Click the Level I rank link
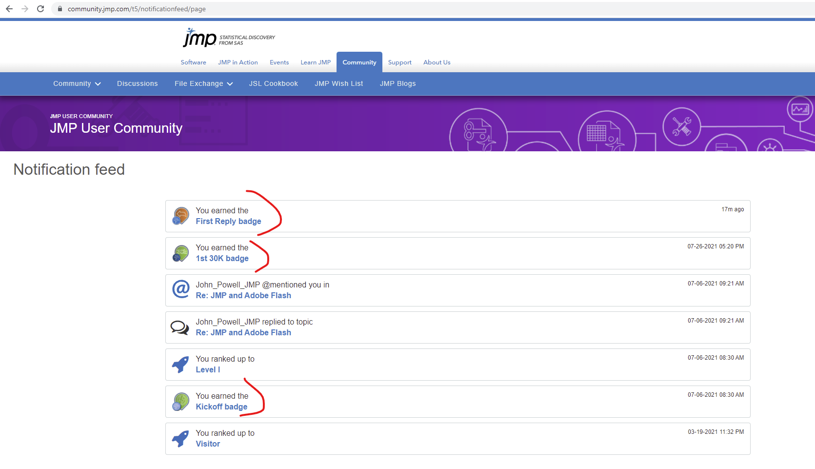The image size is (815, 469). pos(207,369)
